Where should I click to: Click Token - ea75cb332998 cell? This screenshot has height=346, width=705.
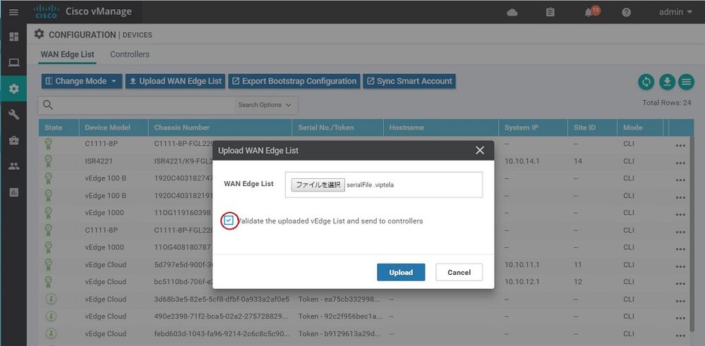pyautogui.click(x=339, y=299)
